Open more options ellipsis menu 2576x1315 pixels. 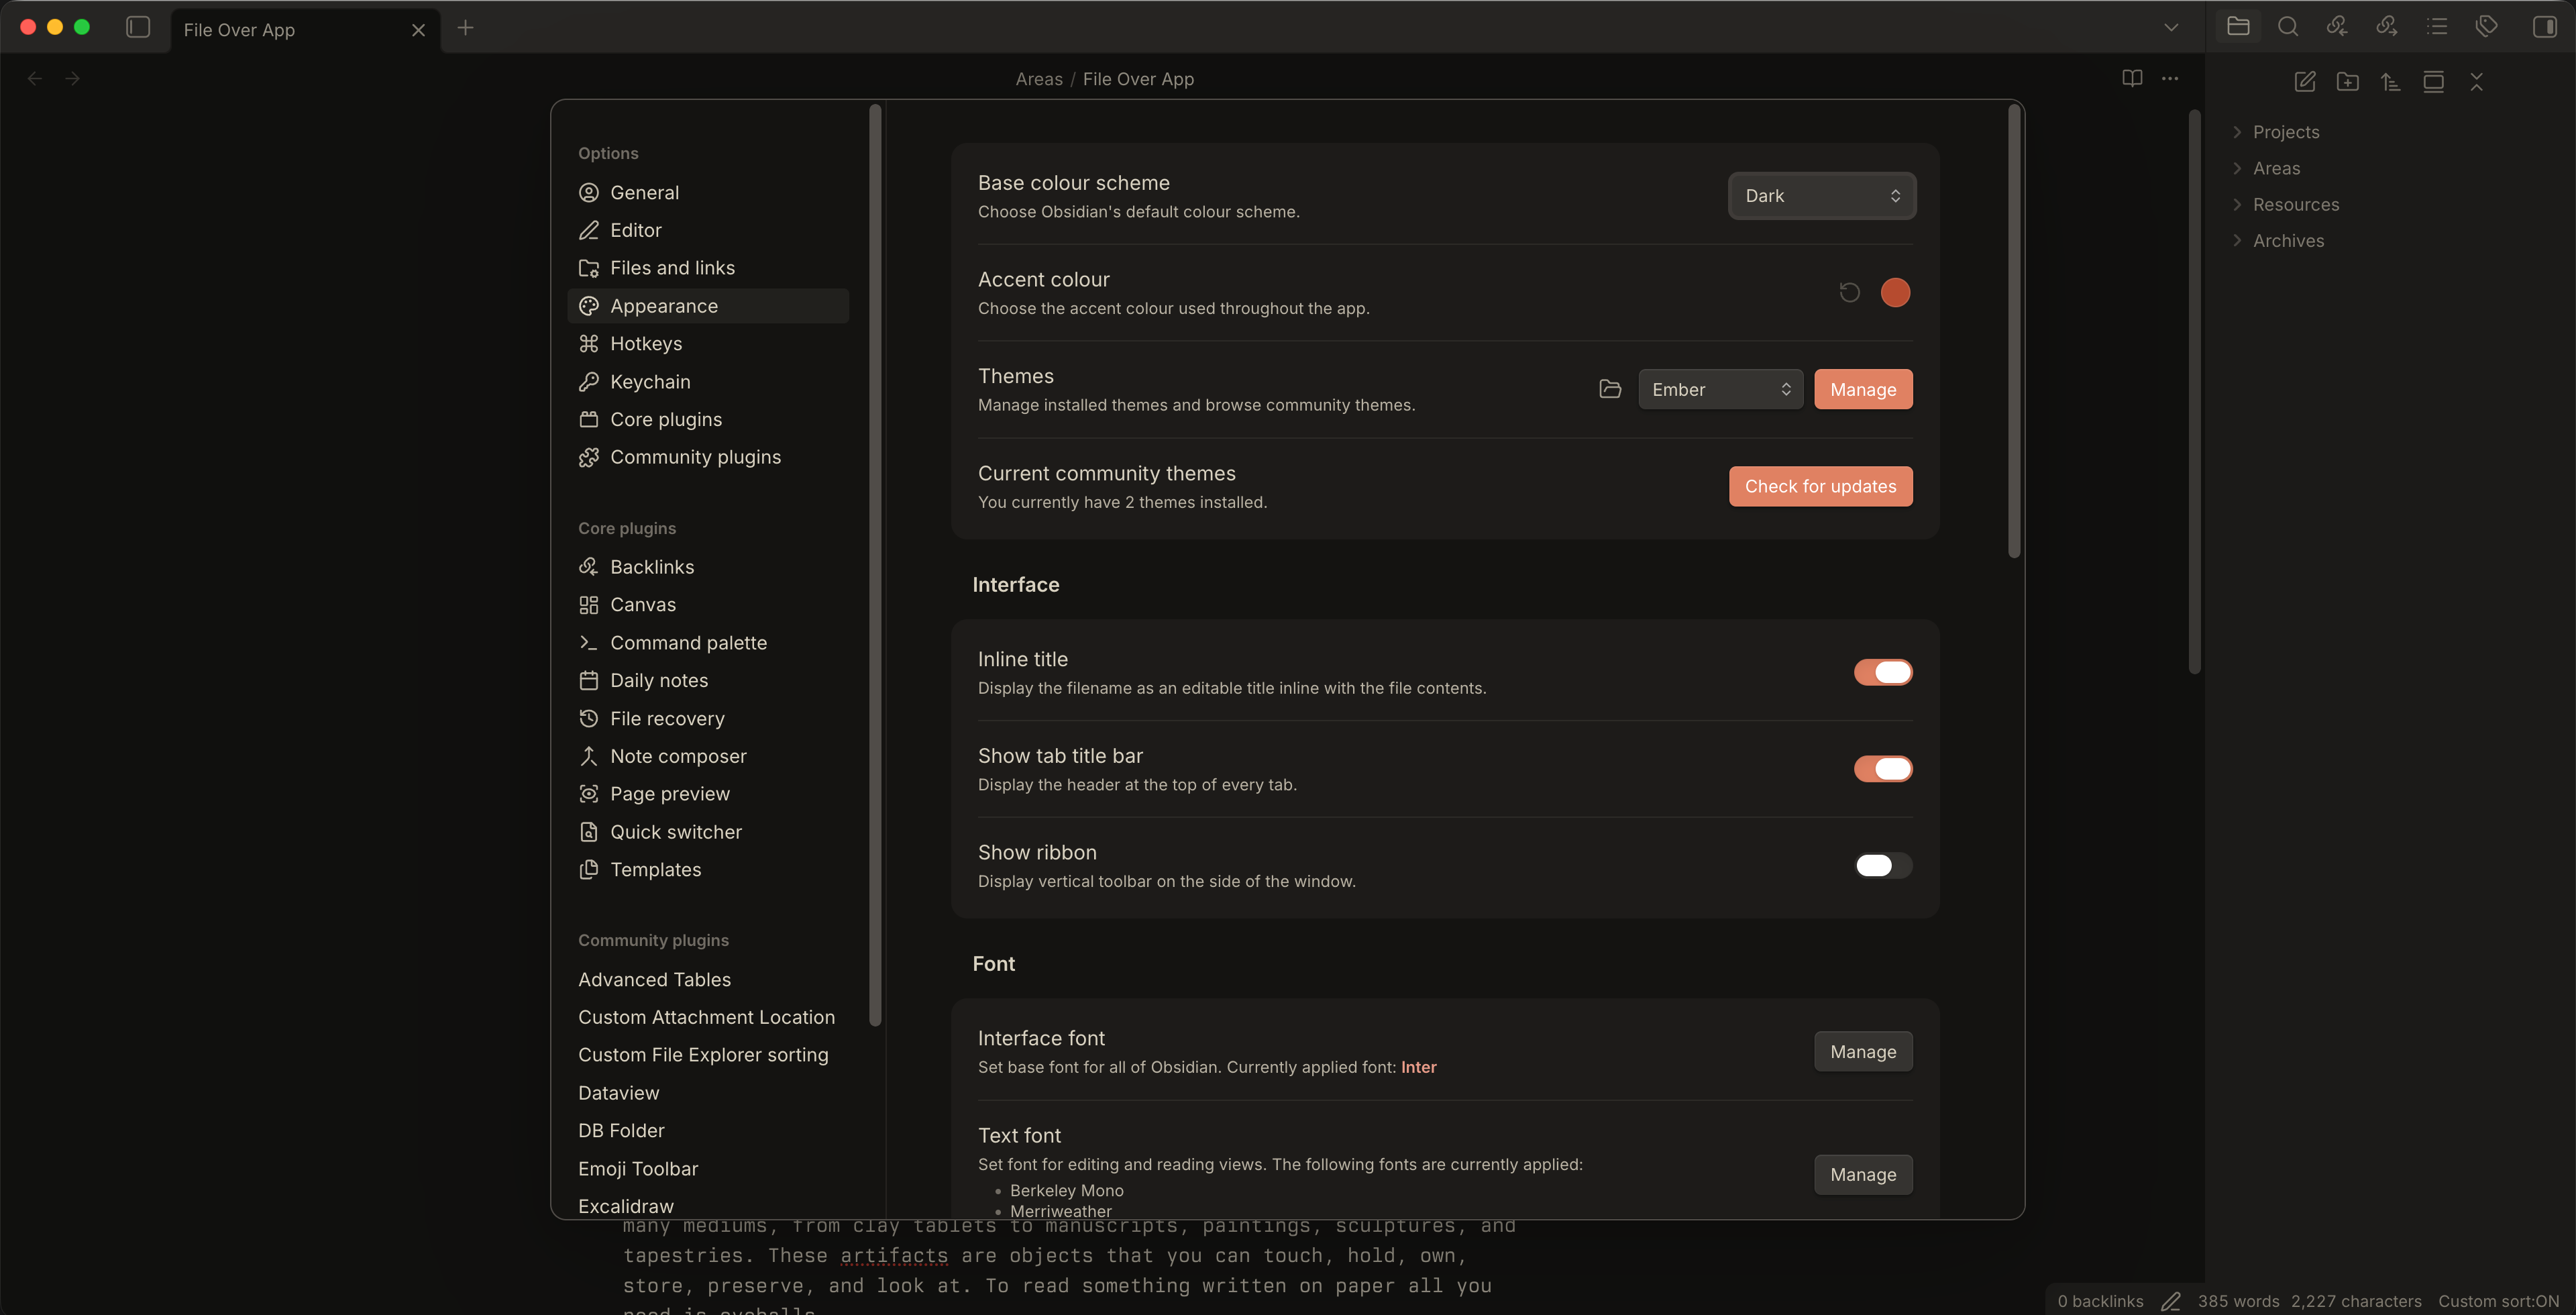2170,78
